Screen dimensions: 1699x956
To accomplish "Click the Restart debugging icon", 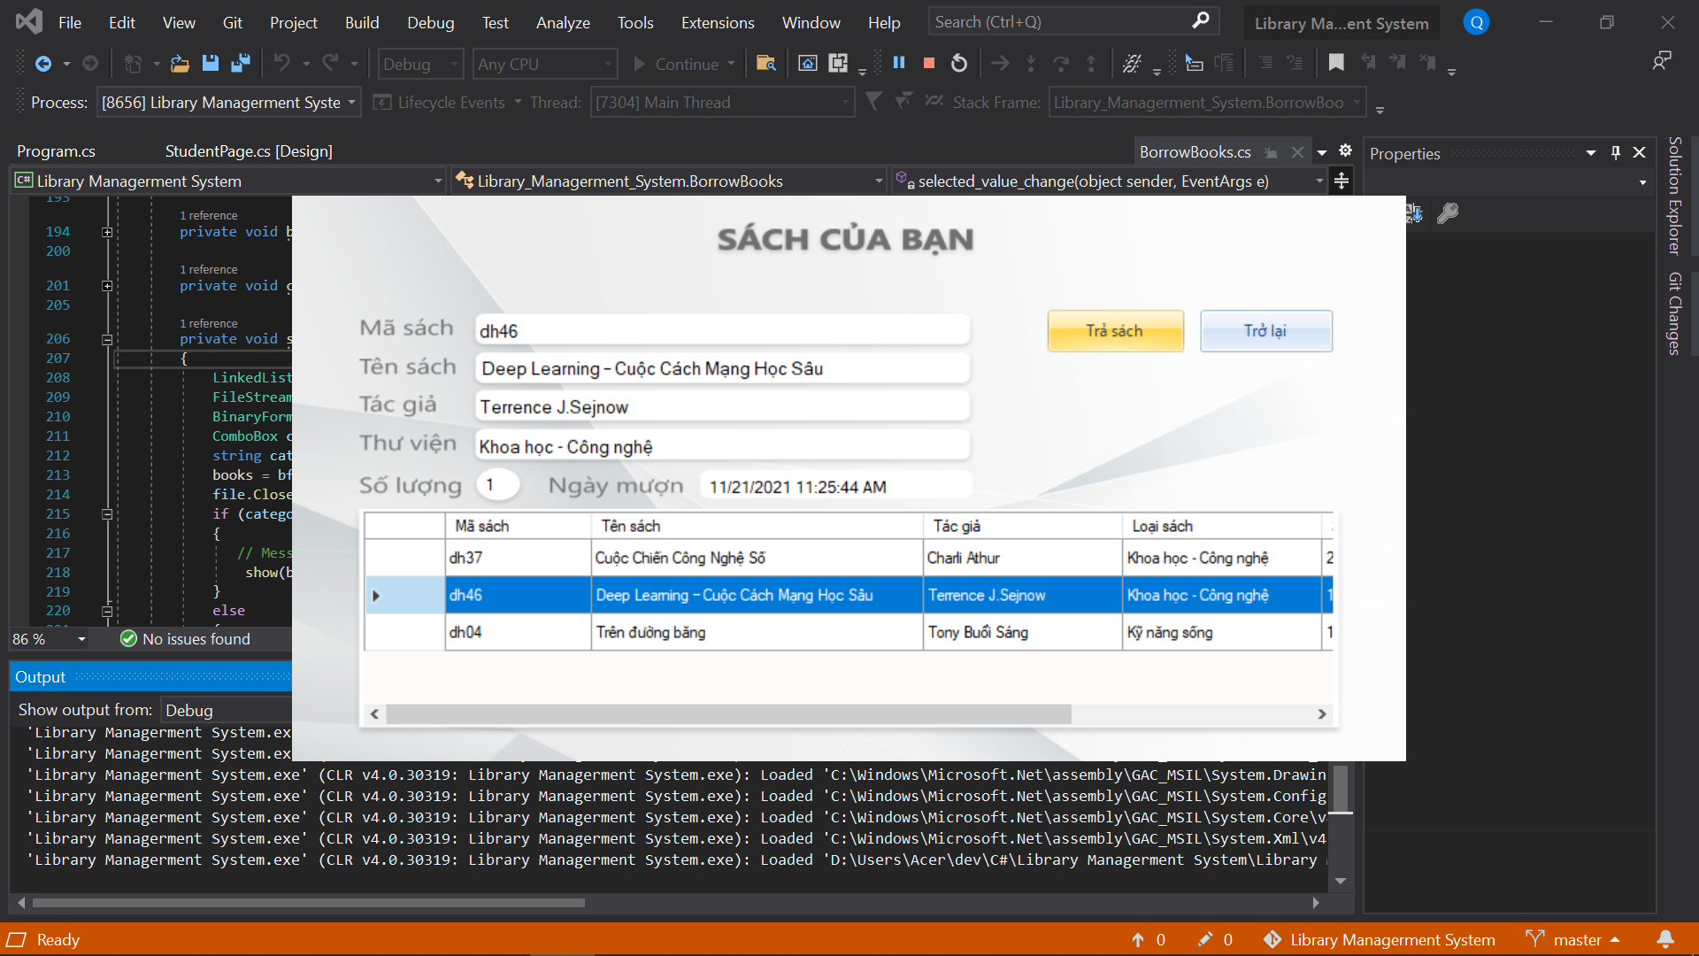I will (959, 63).
